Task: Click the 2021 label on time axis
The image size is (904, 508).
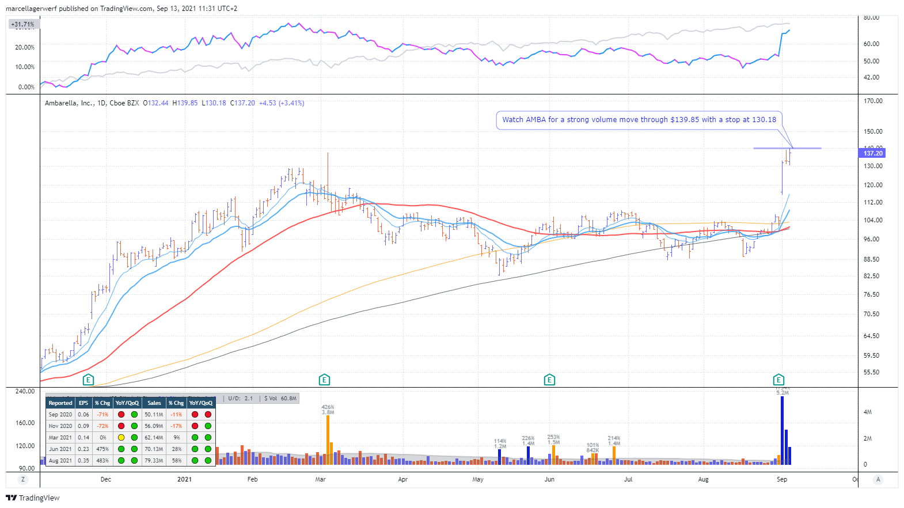Action: 184,479
